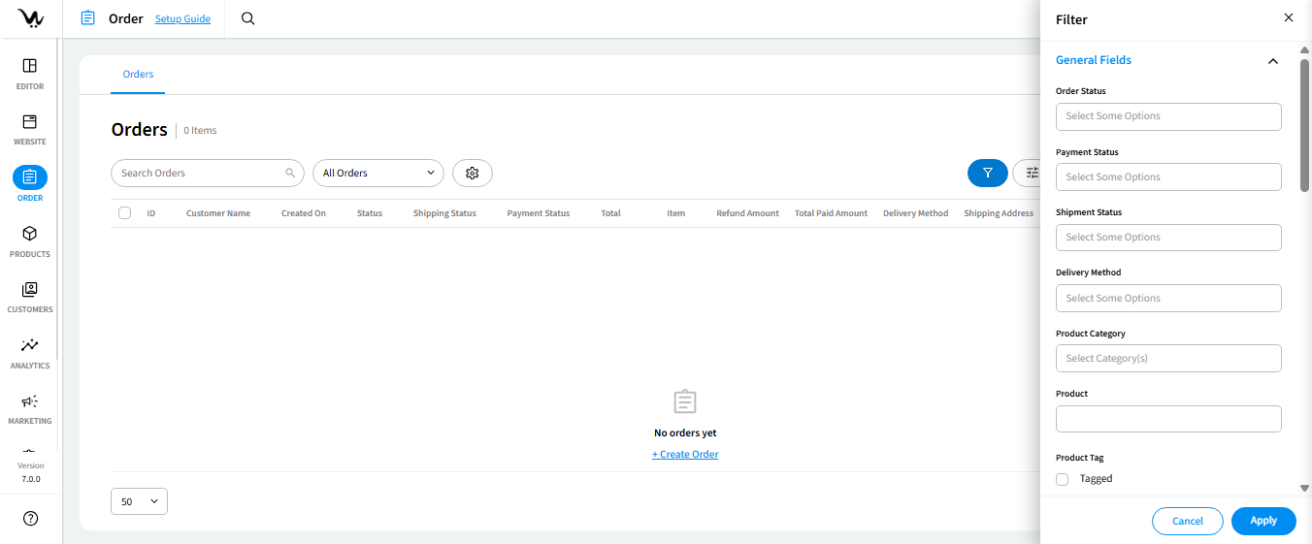Image resolution: width=1312 pixels, height=544 pixels.
Task: Click the search magnifier in top bar
Action: [248, 18]
